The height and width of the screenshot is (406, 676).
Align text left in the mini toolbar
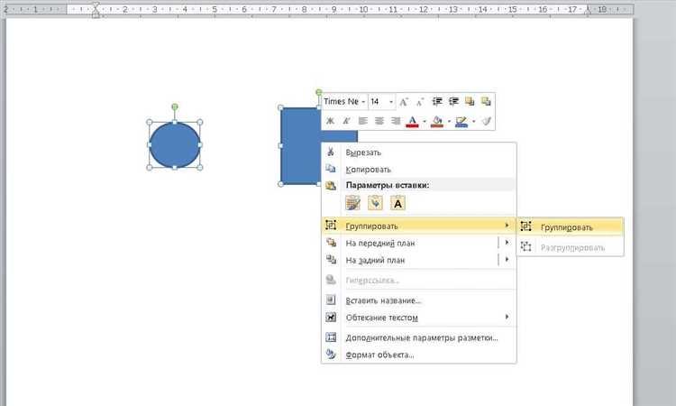[363, 121]
